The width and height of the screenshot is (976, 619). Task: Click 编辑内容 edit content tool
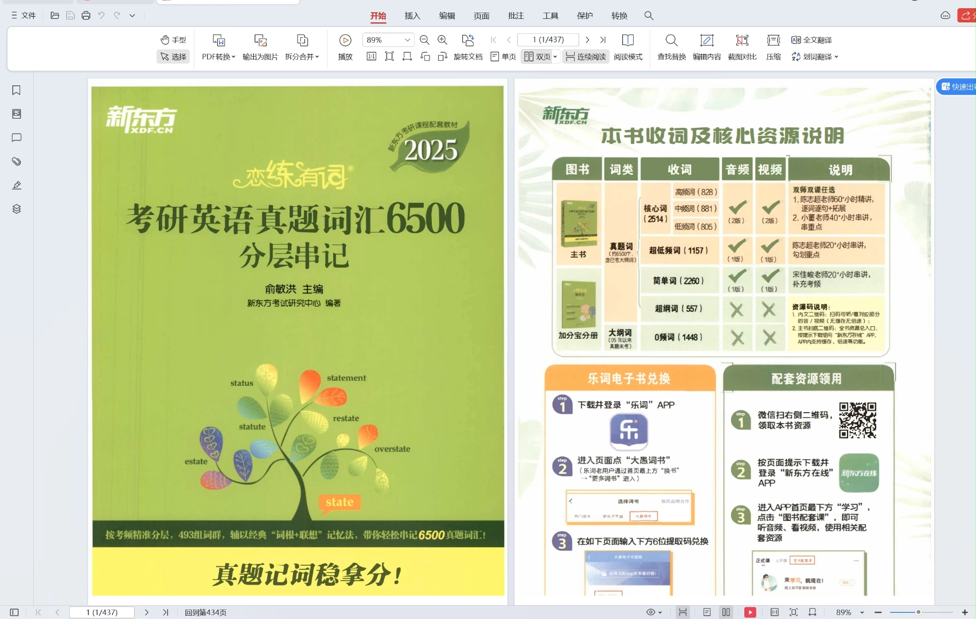pos(706,47)
